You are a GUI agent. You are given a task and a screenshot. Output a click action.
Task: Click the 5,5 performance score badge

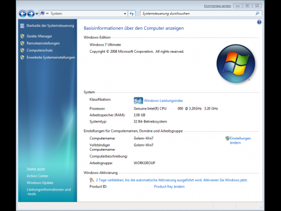[x=138, y=101]
